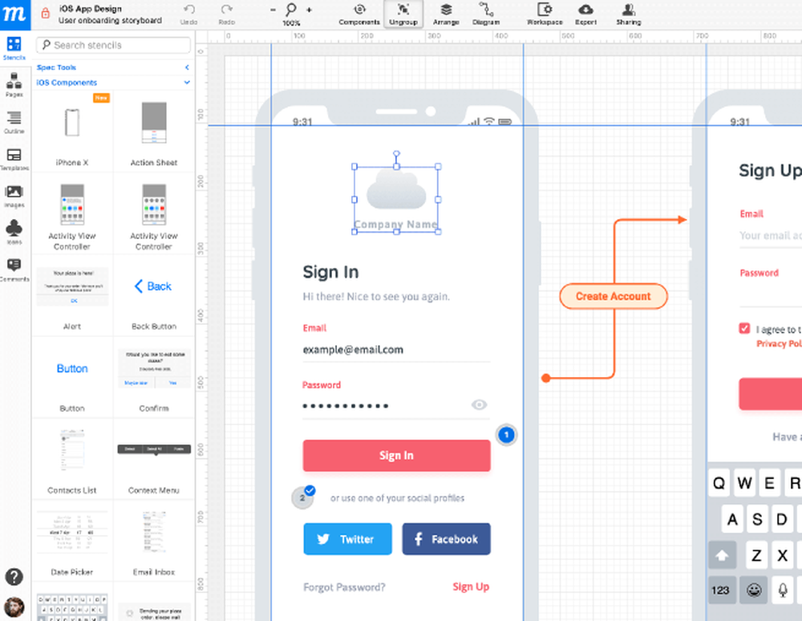Open the Icons sidebar panel
Viewport: 802px width, 621px height.
coord(14,233)
